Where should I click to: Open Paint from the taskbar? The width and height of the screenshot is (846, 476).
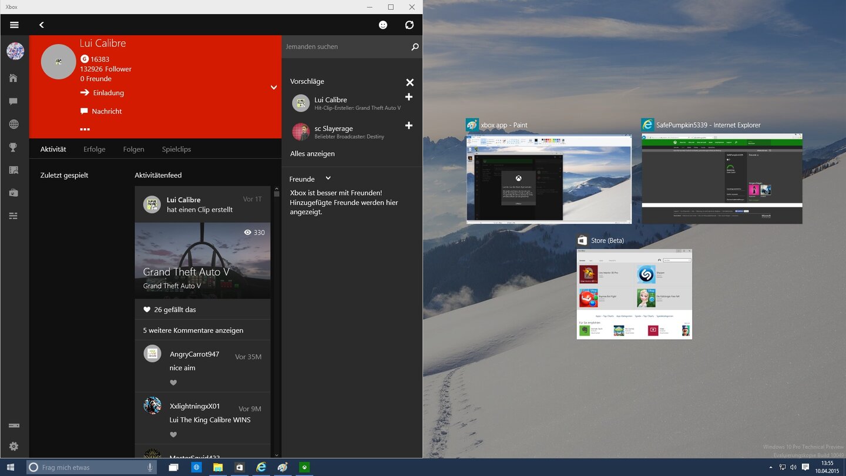[283, 467]
